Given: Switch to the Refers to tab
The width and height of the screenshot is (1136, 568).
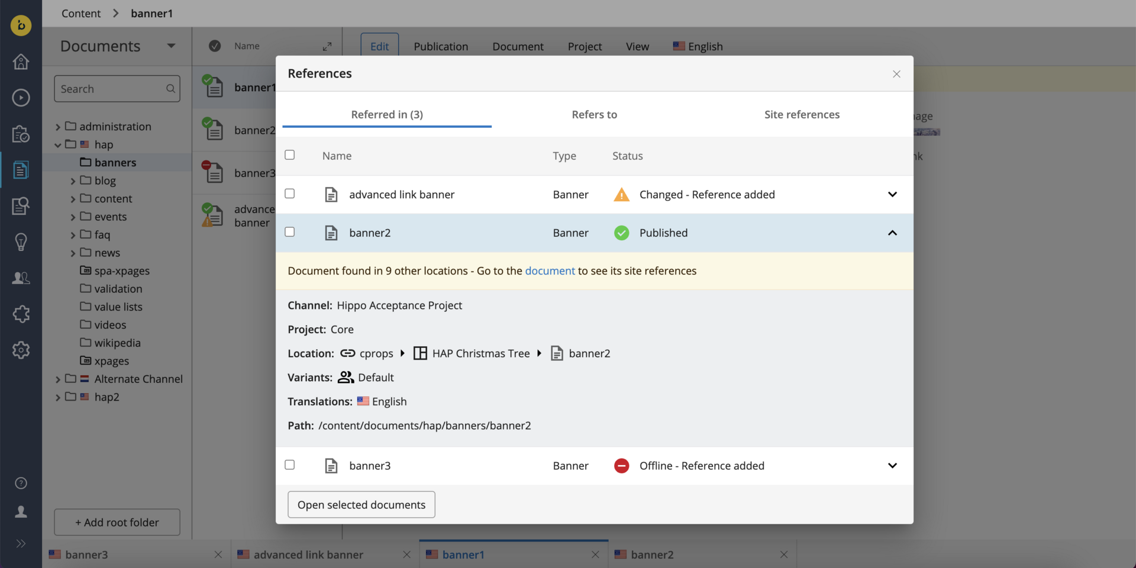Looking at the screenshot, I should [594, 115].
